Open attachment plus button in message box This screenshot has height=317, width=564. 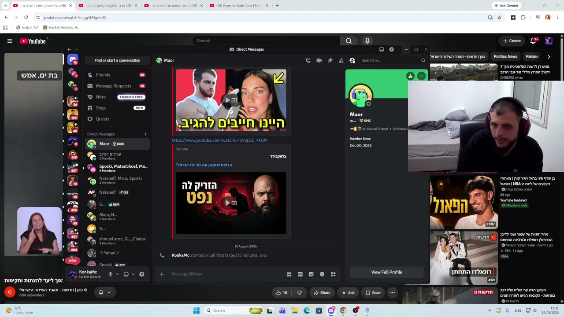162,274
